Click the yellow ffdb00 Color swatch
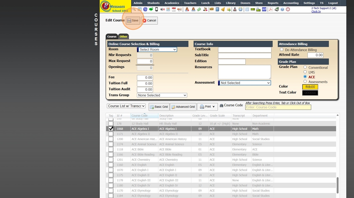The image size is (354, 198). click(x=310, y=87)
